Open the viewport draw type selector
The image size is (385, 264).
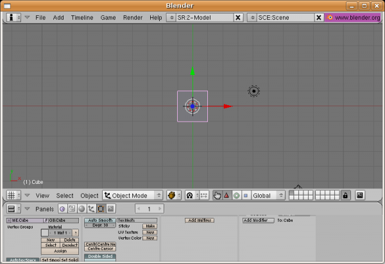[x=173, y=195]
